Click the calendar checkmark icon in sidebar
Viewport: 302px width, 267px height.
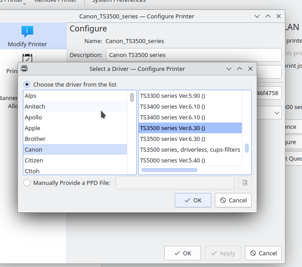[27, 58]
